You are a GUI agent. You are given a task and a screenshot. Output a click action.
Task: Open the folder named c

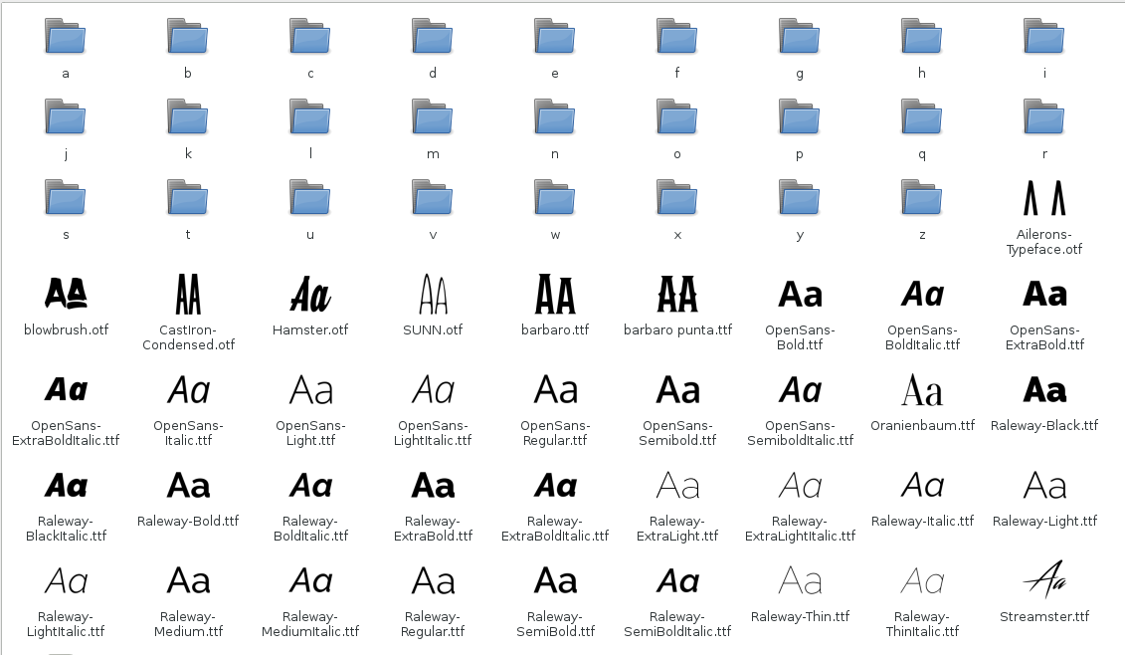pyautogui.click(x=310, y=36)
